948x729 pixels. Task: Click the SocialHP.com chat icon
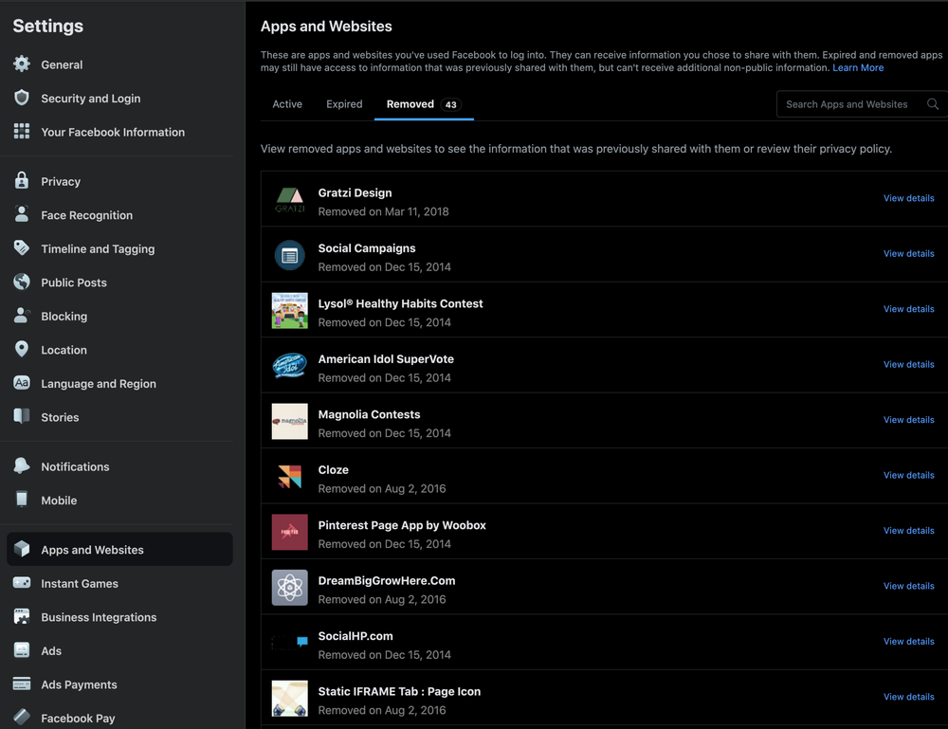(302, 642)
